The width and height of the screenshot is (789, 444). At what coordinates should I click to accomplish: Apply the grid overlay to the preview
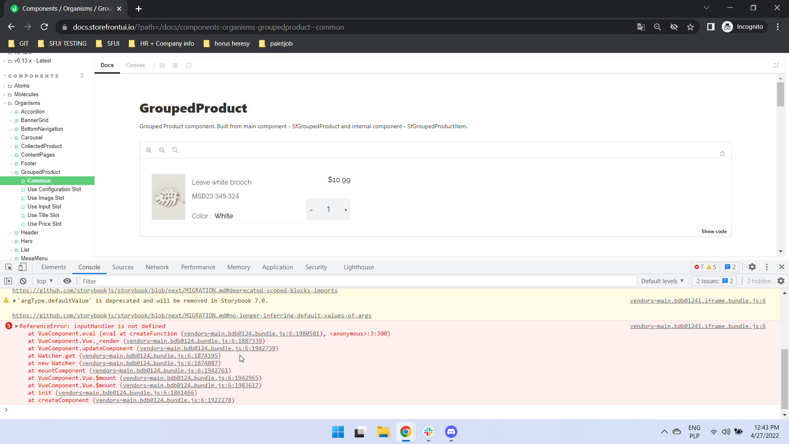[x=175, y=65]
